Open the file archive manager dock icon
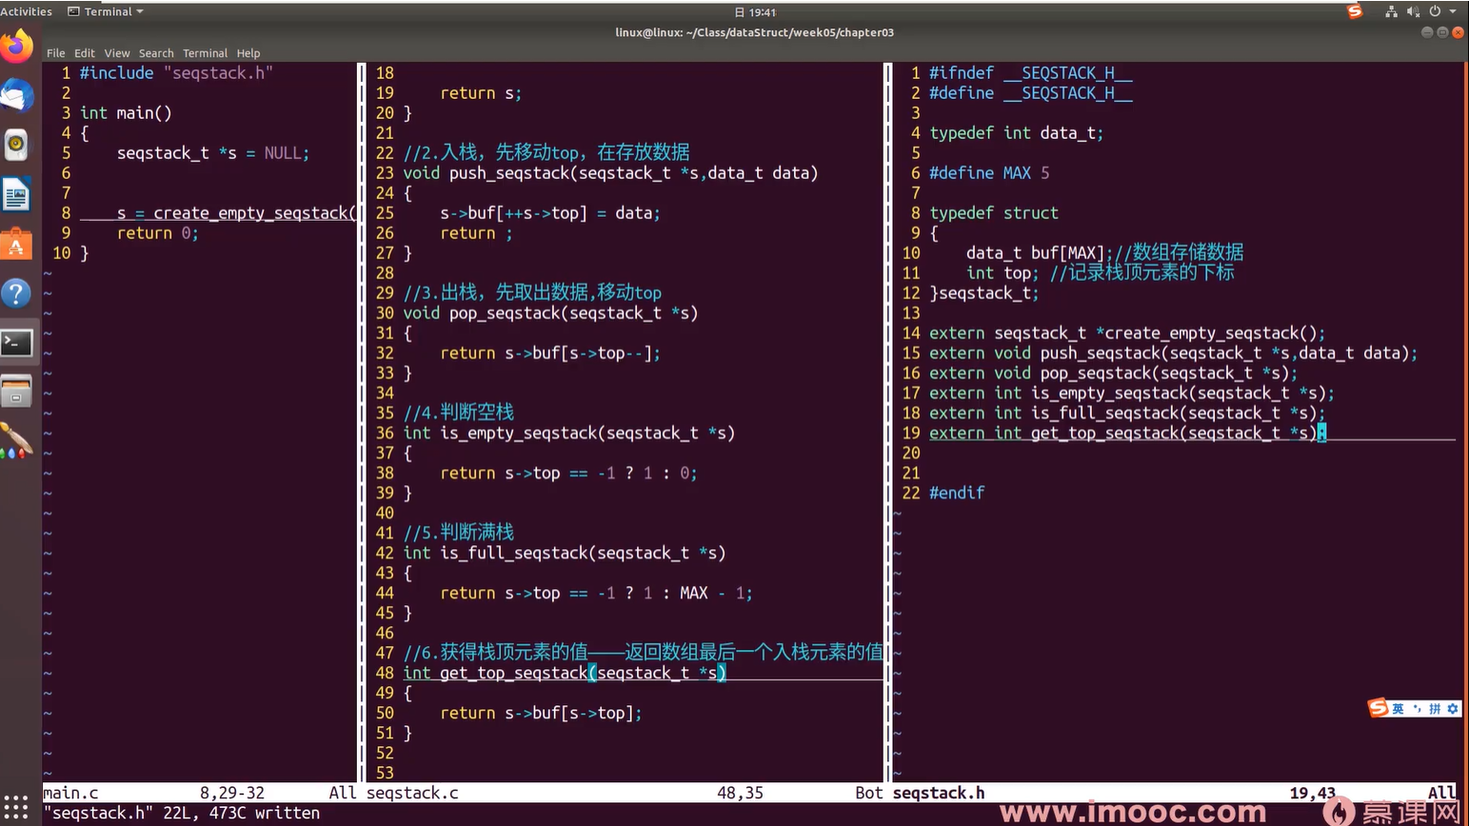The height and width of the screenshot is (826, 1469). tap(17, 391)
